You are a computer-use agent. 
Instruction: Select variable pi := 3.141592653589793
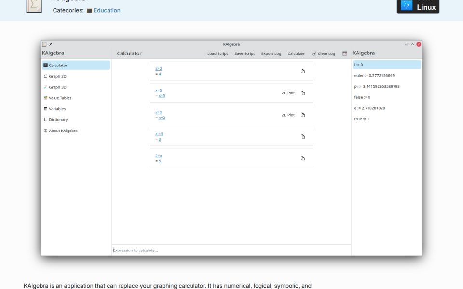(386, 86)
